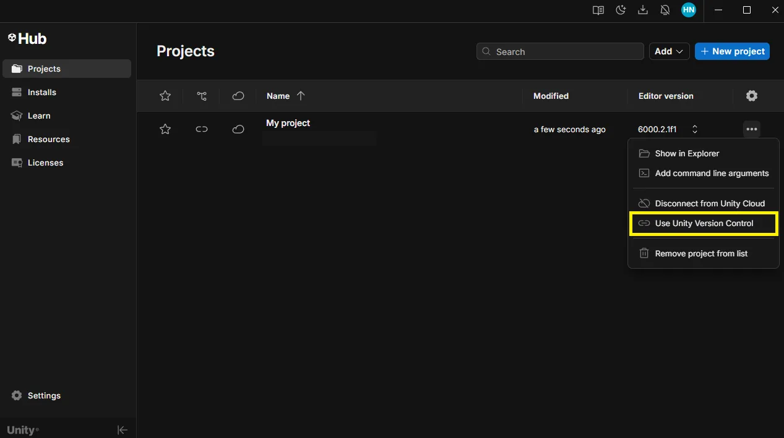Open the Installs sidebar section
The height and width of the screenshot is (438, 784).
(41, 92)
